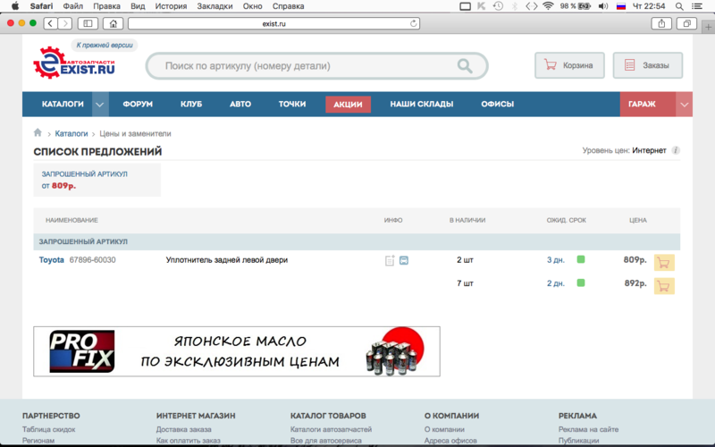
Task: Open the ФОРУМ tab
Action: [x=138, y=104]
